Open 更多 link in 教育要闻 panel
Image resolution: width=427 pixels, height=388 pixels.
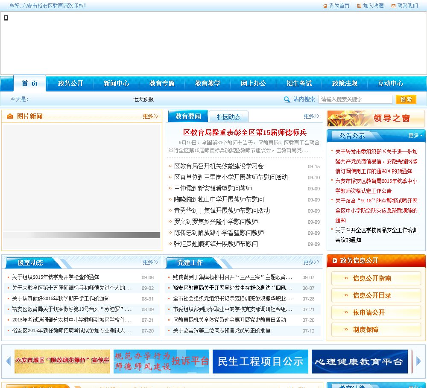[312, 116]
